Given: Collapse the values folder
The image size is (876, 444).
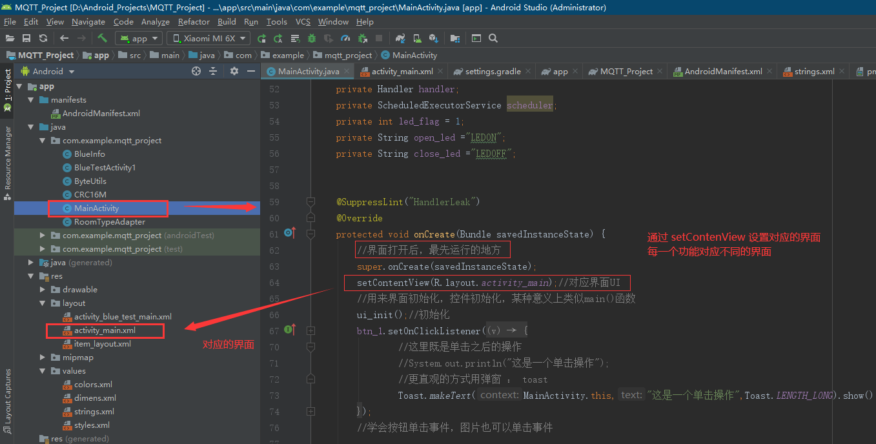Looking at the screenshot, I should pos(43,371).
